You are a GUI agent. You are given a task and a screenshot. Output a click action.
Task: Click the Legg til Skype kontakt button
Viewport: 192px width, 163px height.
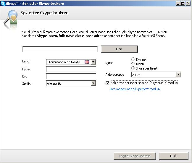coord(135,156)
